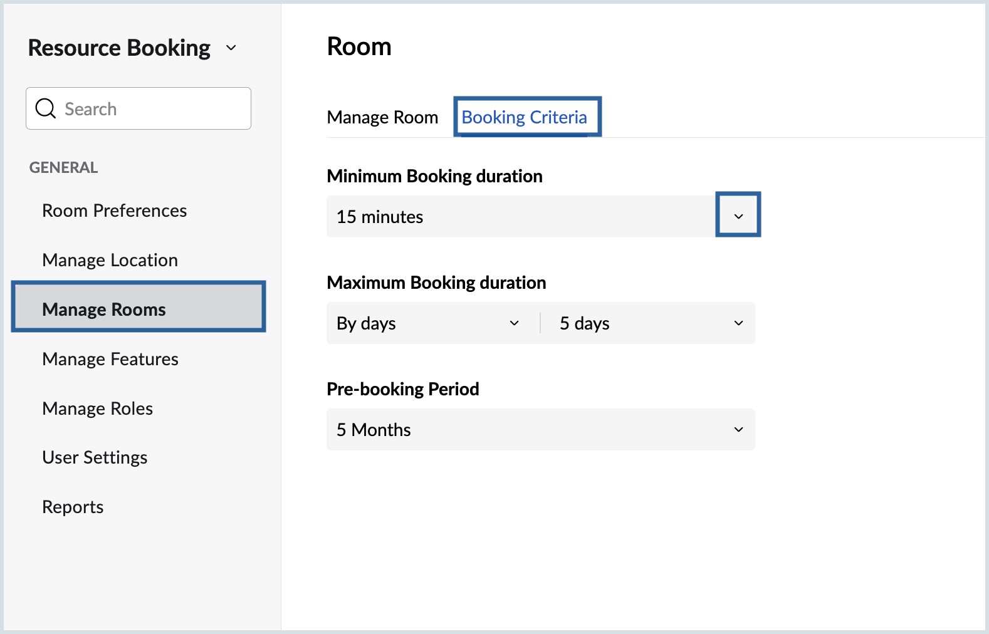Select Manage Rooms in sidebar
Screen dimensions: 989x634
coord(104,309)
